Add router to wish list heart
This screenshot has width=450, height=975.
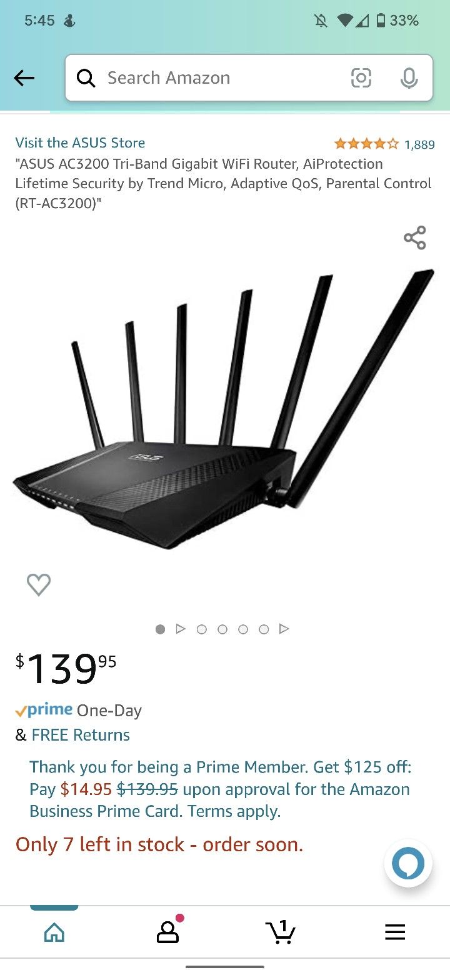pyautogui.click(x=39, y=584)
